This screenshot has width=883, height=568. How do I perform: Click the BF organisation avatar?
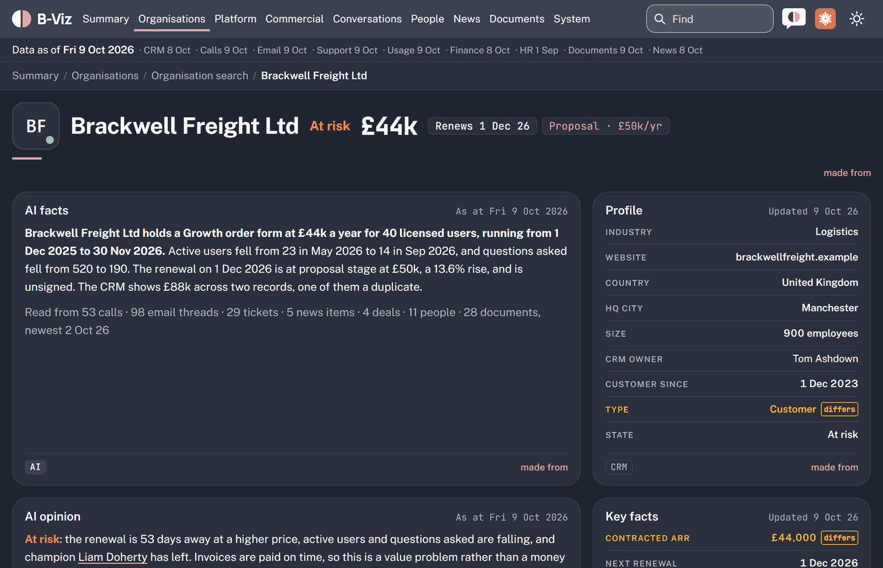(36, 126)
